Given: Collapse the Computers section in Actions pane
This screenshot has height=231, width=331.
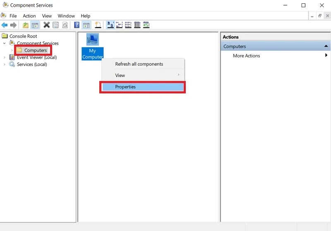Looking at the screenshot, I should click(326, 46).
